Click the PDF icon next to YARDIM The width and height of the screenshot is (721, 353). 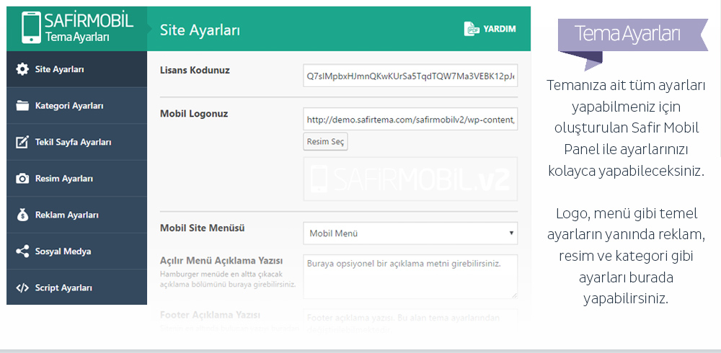coord(472,29)
